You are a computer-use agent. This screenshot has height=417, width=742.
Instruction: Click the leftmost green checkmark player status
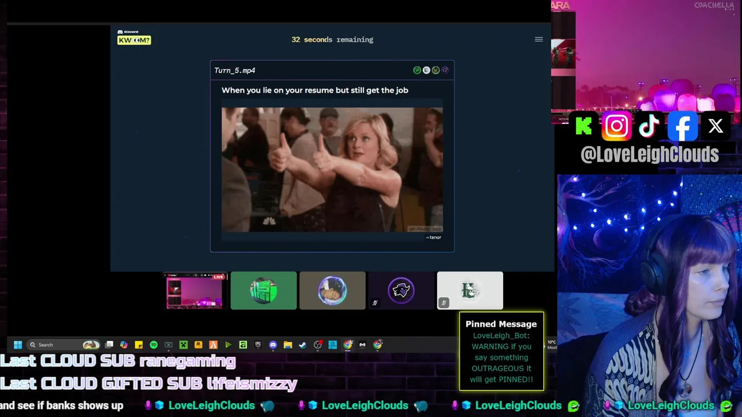coord(417,70)
